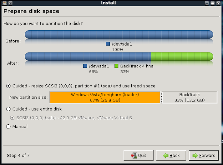The image size is (223, 165).
Task: Click the Forward button
Action: [203, 155]
